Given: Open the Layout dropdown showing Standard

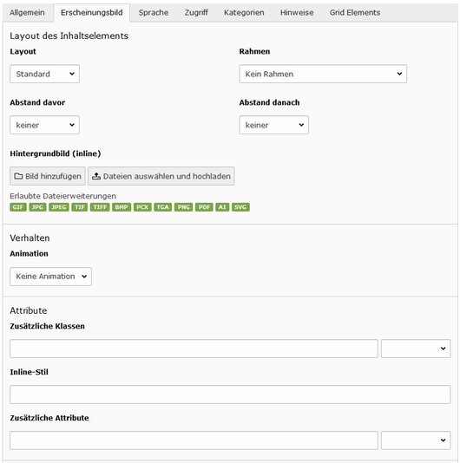Looking at the screenshot, I should (44, 74).
